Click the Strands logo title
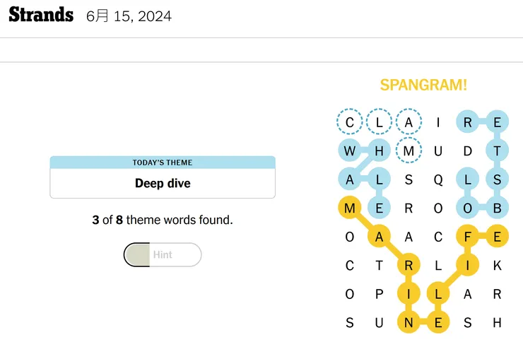523x342 pixels. tap(41, 15)
